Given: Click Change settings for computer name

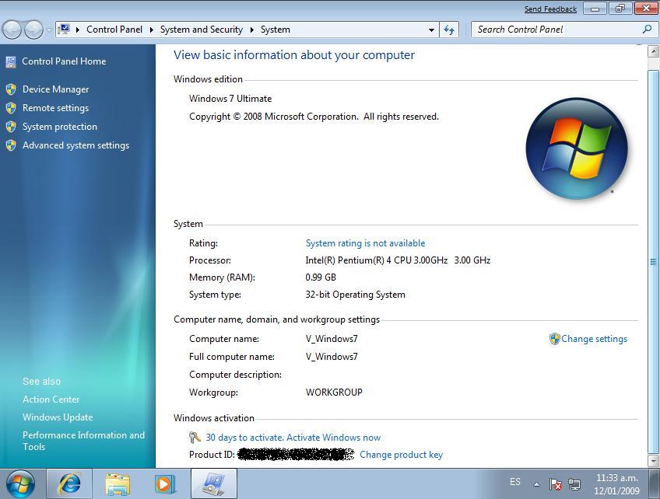Looking at the screenshot, I should coord(593,339).
